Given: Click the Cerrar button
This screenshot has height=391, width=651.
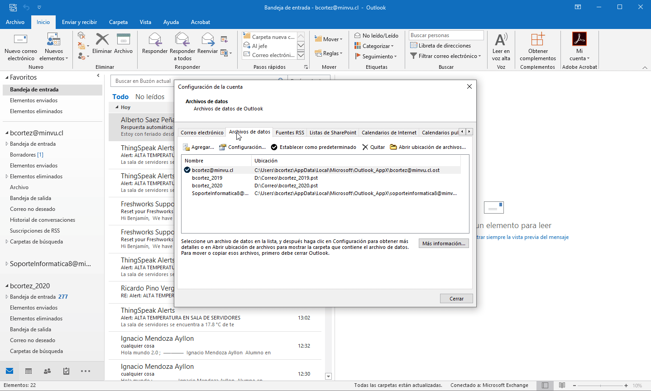Looking at the screenshot, I should pyautogui.click(x=456, y=299).
